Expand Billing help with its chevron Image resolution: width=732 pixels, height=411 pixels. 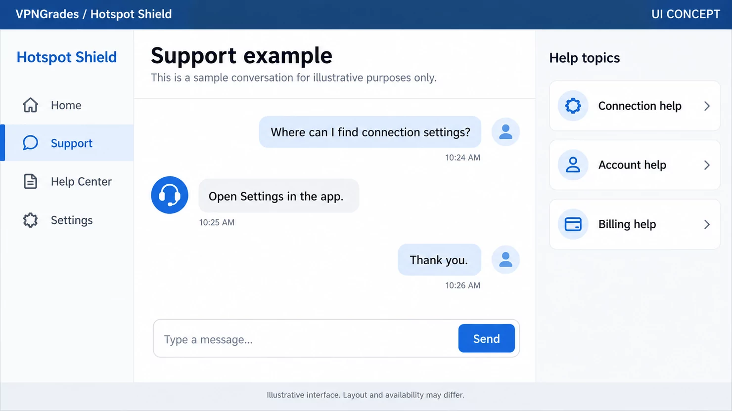click(707, 224)
